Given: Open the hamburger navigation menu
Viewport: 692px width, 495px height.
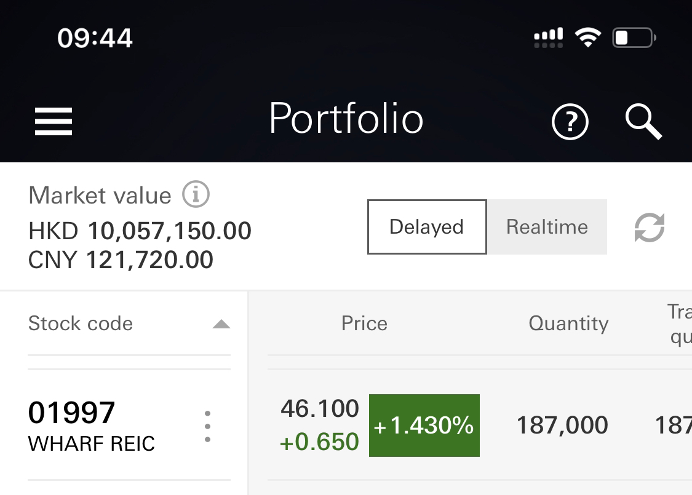Looking at the screenshot, I should pos(54,121).
